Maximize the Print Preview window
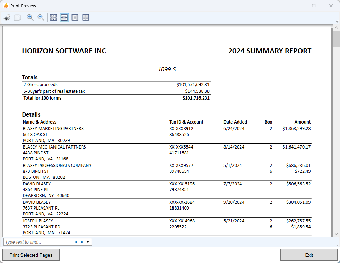 [x=314, y=6]
